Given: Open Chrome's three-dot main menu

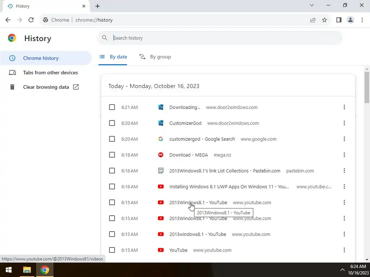Looking at the screenshot, I should click(x=362, y=20).
